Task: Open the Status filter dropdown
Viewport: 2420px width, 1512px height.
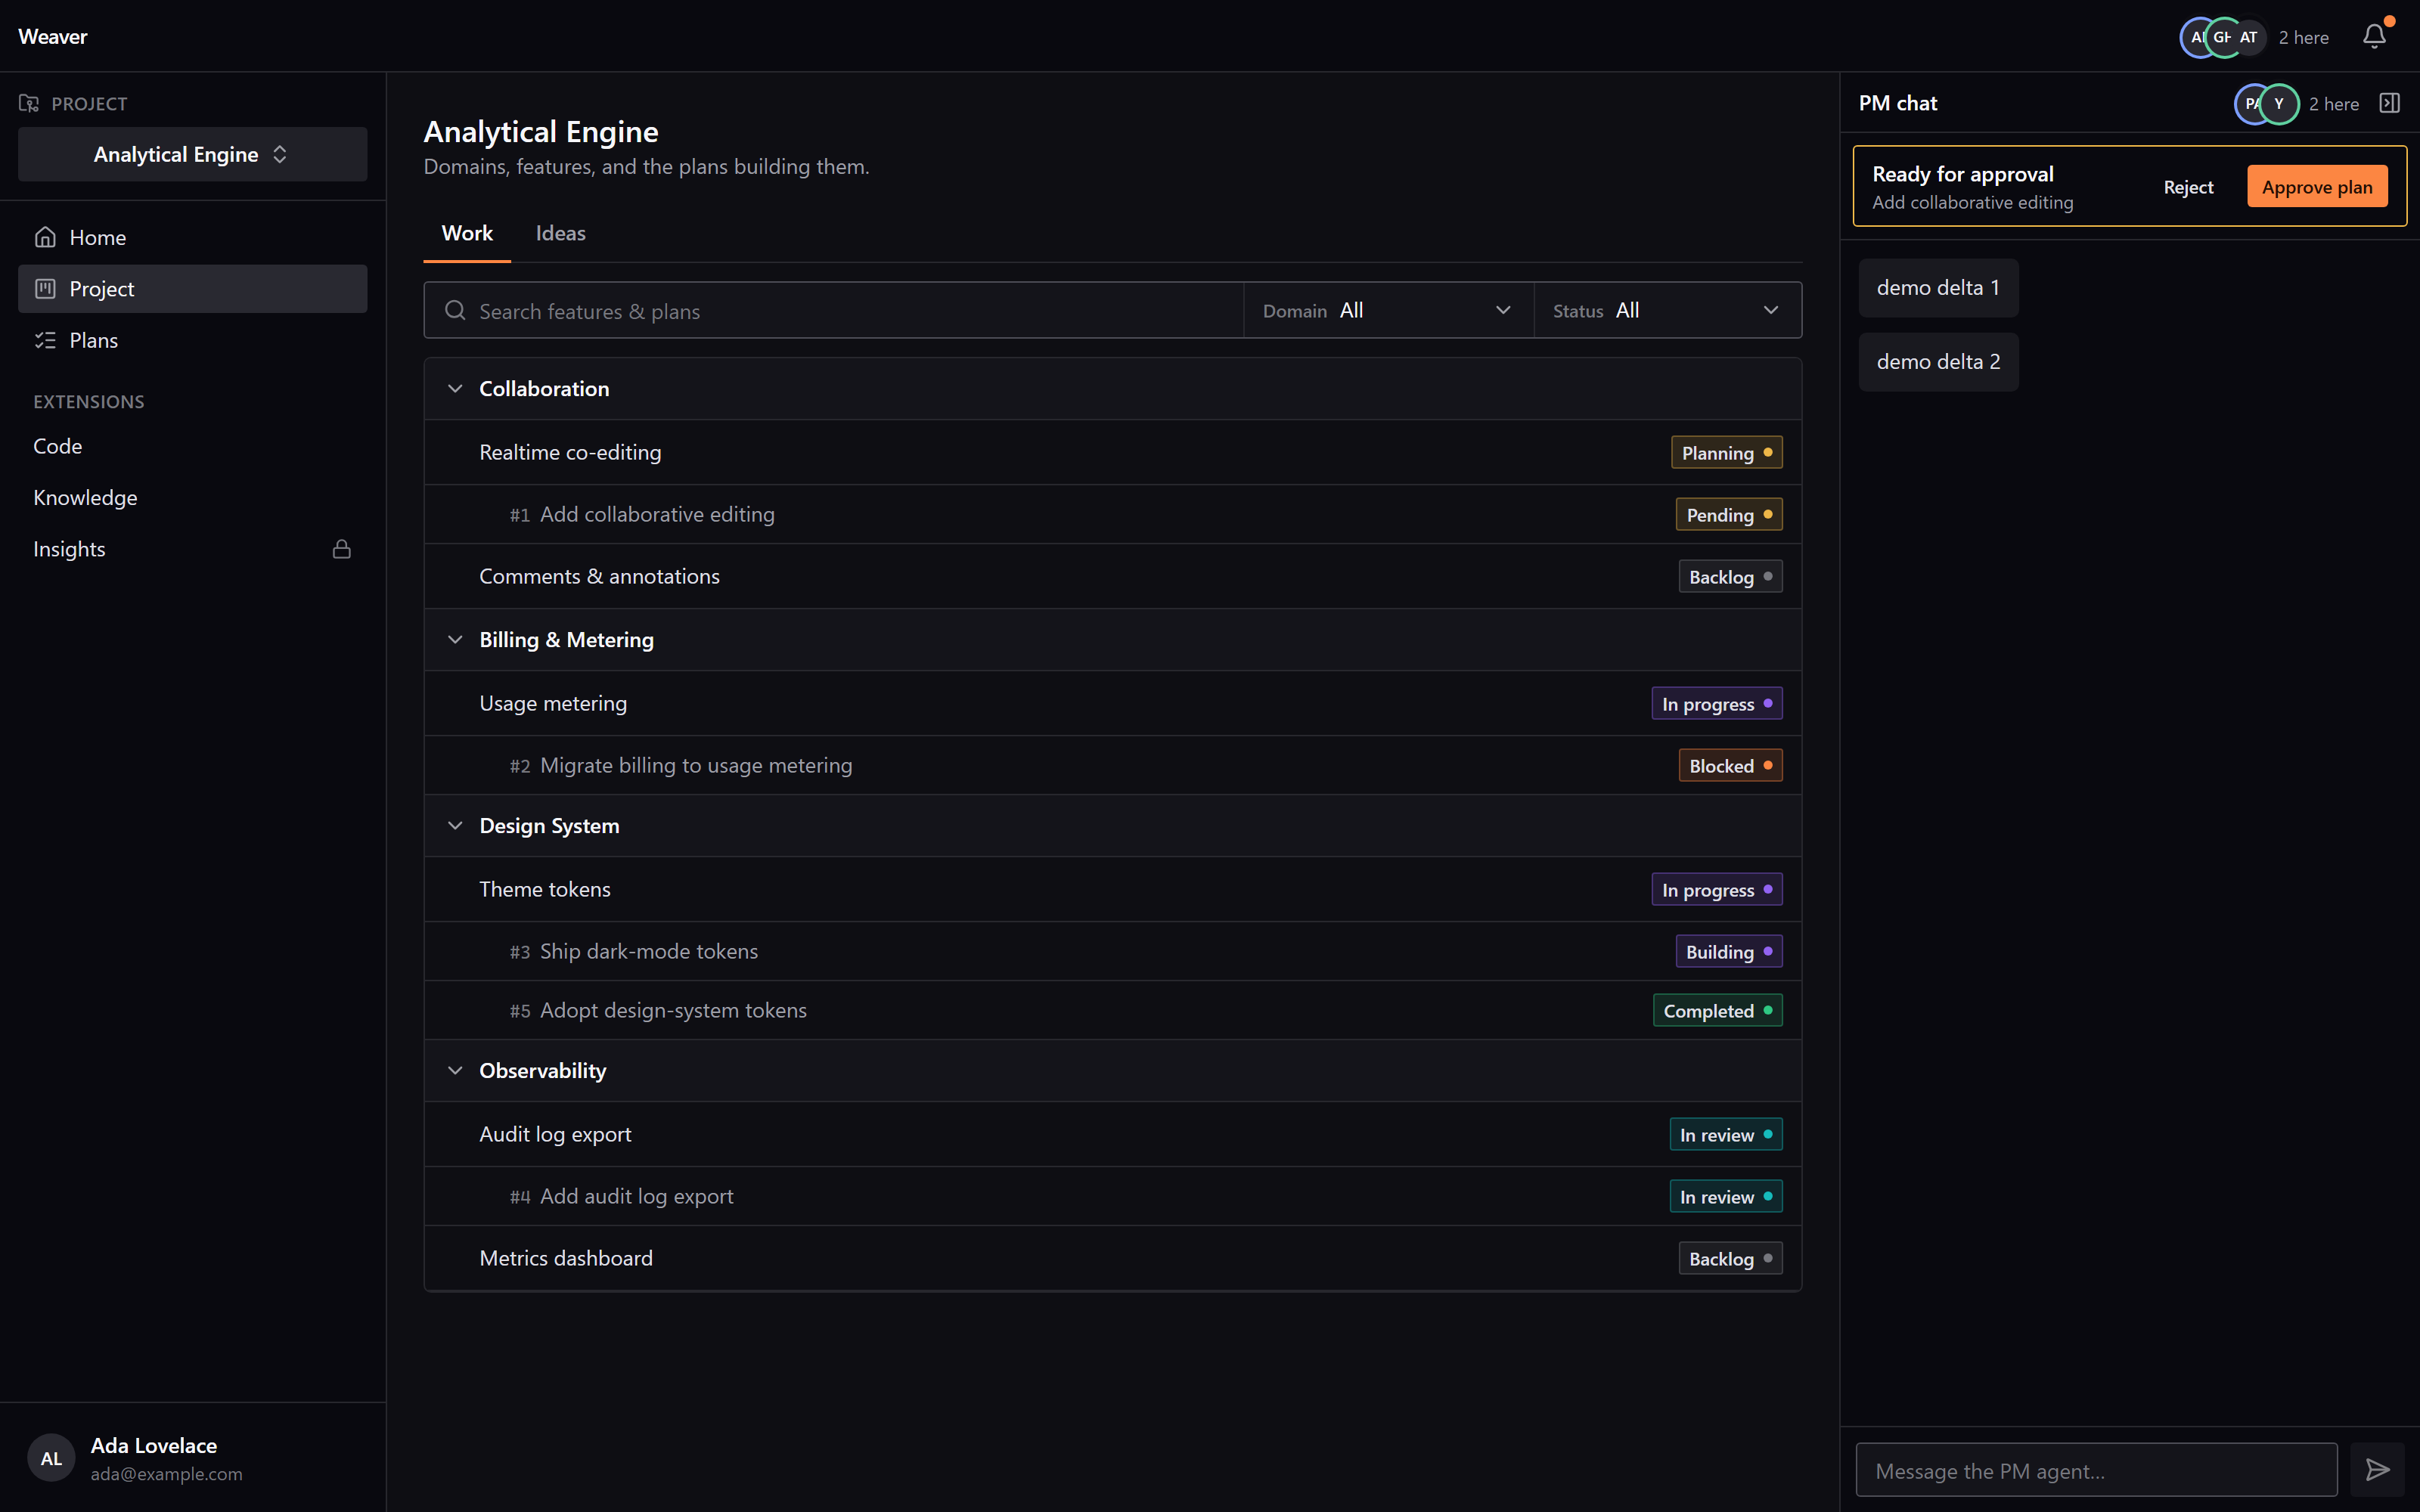Action: 1667,310
